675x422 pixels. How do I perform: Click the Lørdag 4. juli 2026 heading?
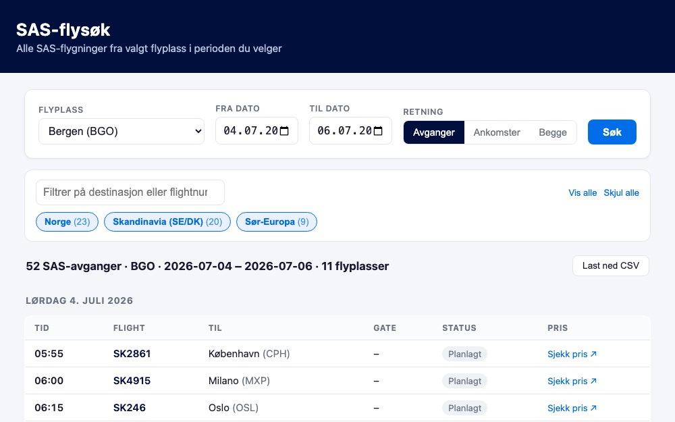(79, 300)
